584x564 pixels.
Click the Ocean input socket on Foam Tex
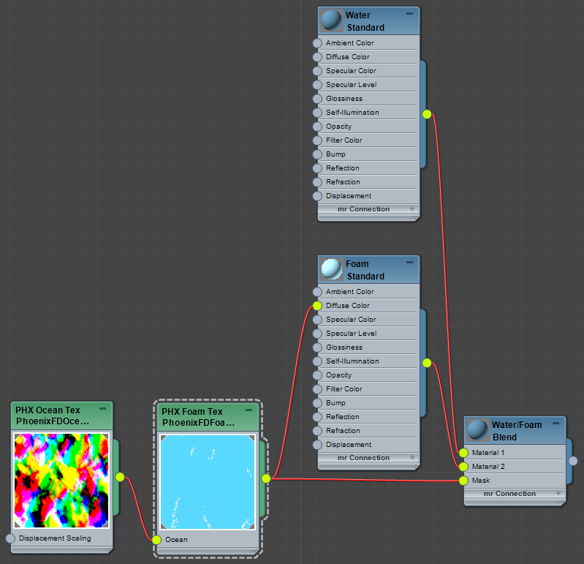(156, 540)
